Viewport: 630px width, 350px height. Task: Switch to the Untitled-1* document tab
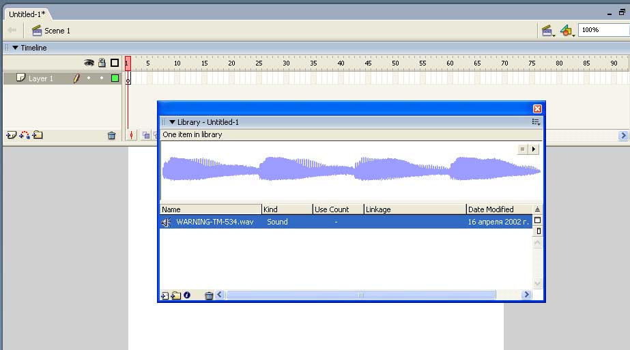click(x=27, y=14)
